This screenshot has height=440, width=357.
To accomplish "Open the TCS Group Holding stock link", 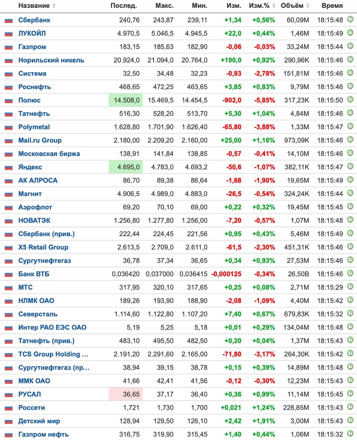I will click(53, 354).
